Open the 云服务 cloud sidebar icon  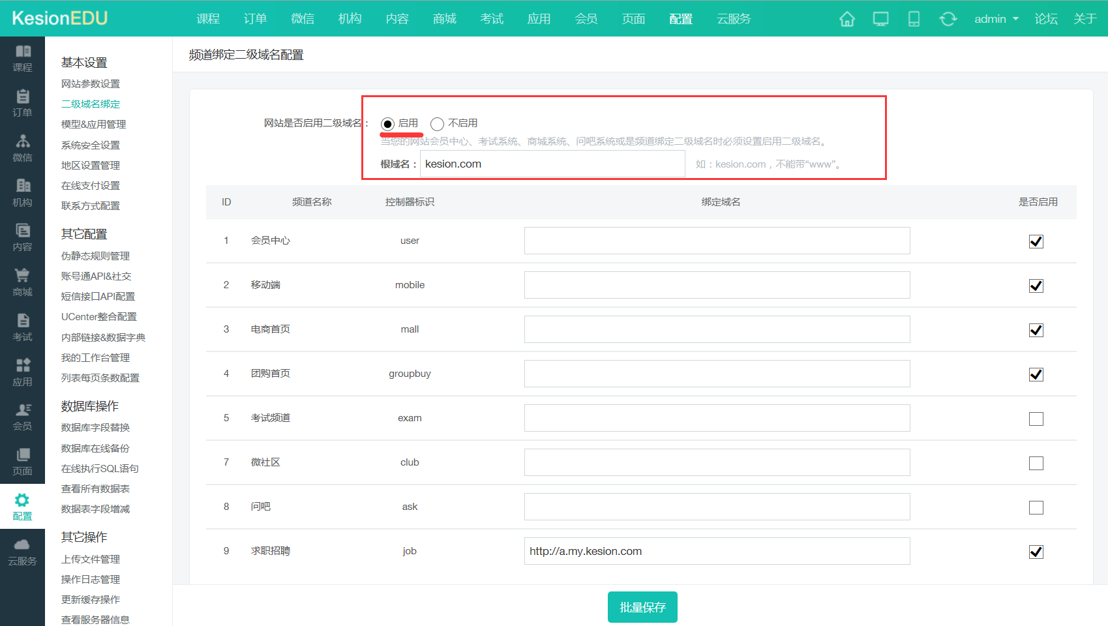tap(22, 552)
